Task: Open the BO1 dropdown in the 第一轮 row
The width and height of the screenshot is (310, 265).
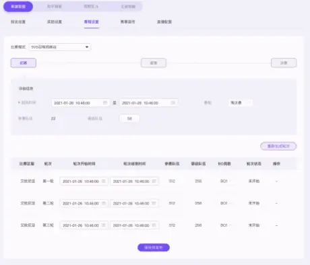Action: point(226,181)
